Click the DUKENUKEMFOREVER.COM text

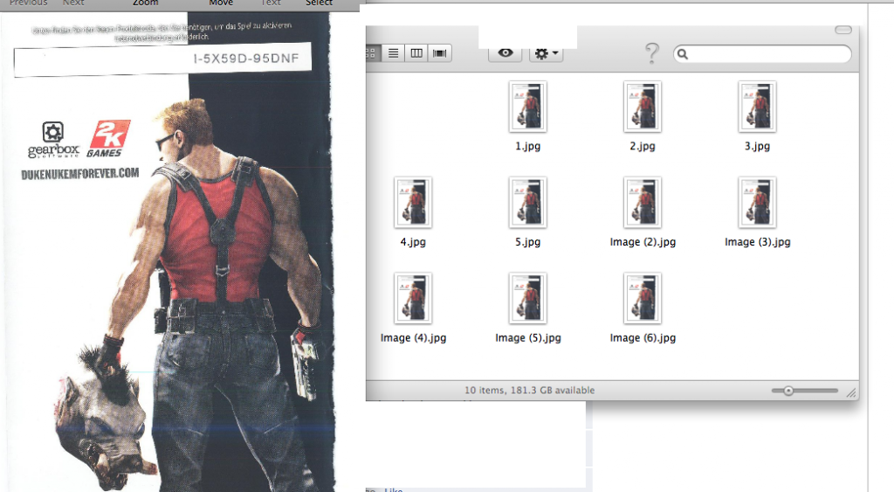pos(79,174)
